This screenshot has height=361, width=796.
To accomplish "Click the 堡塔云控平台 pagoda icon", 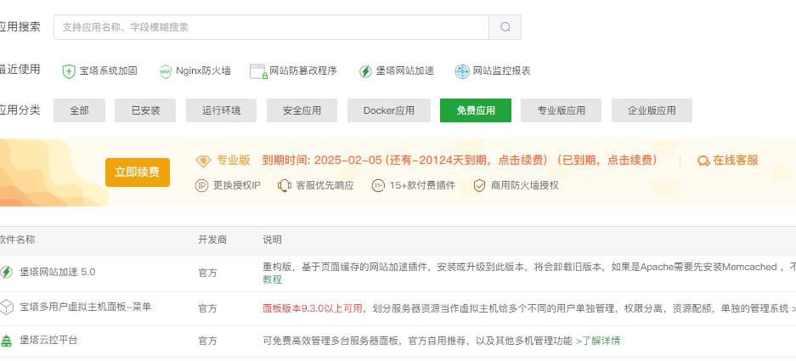I will point(6,341).
